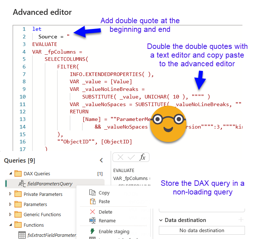The image size is (254, 239).
Task: Click the No data destination box
Action: click(x=202, y=230)
